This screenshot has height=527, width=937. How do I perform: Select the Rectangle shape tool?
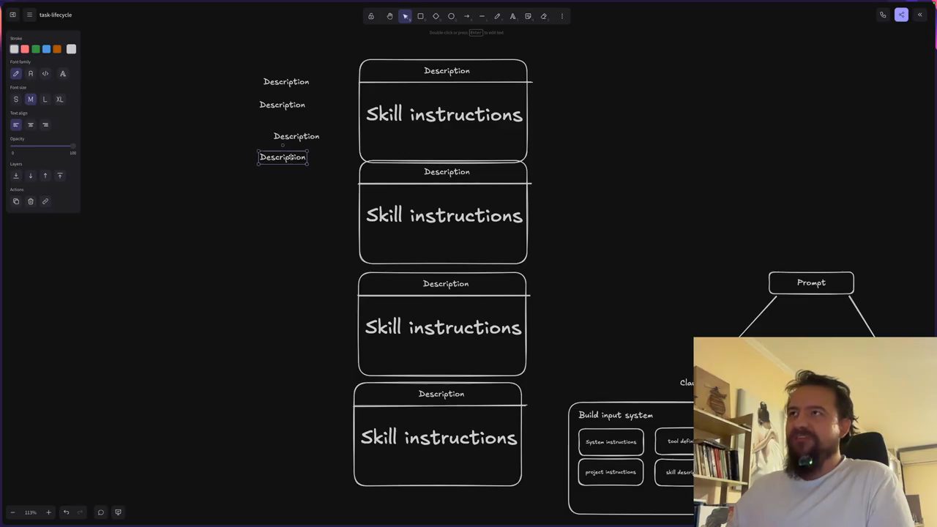pos(420,16)
